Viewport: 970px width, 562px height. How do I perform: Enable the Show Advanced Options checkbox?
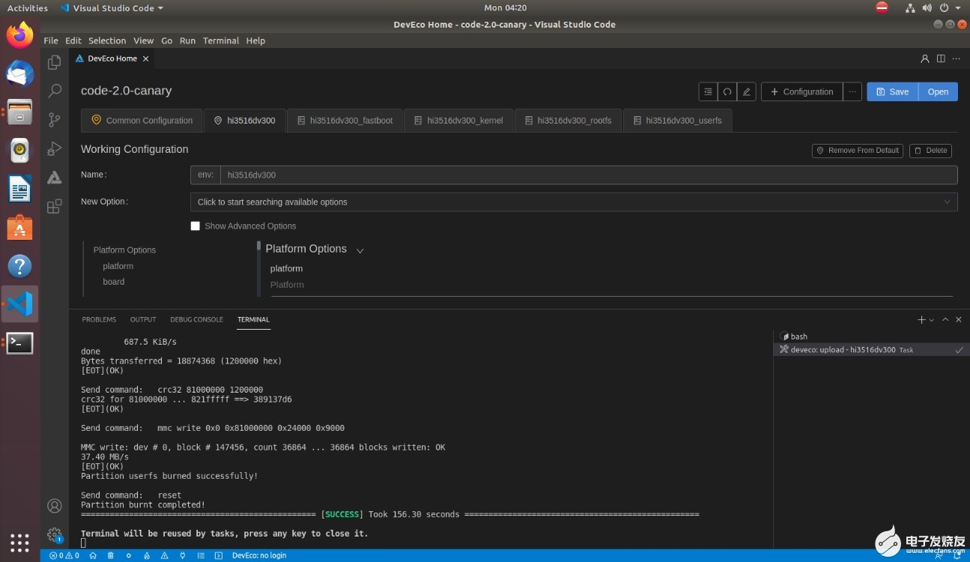point(195,226)
